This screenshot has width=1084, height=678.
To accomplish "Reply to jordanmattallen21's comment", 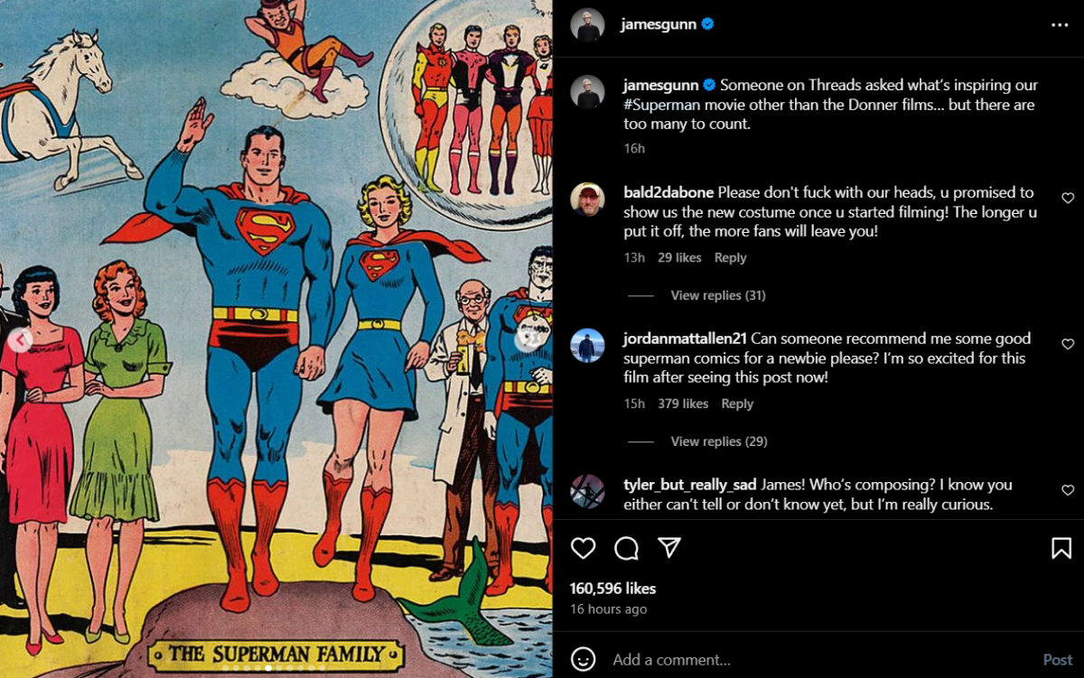I will pos(737,404).
